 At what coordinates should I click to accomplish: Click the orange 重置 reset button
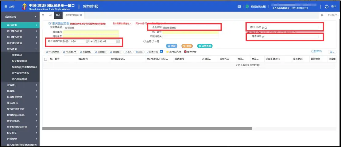point(187,46)
